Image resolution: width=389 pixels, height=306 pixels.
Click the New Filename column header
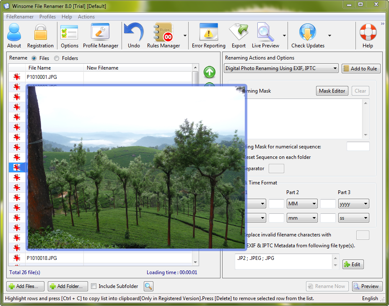click(x=137, y=68)
